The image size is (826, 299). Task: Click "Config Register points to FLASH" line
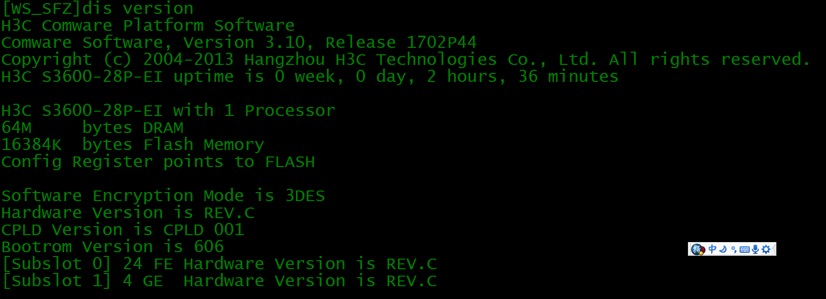coord(158,162)
